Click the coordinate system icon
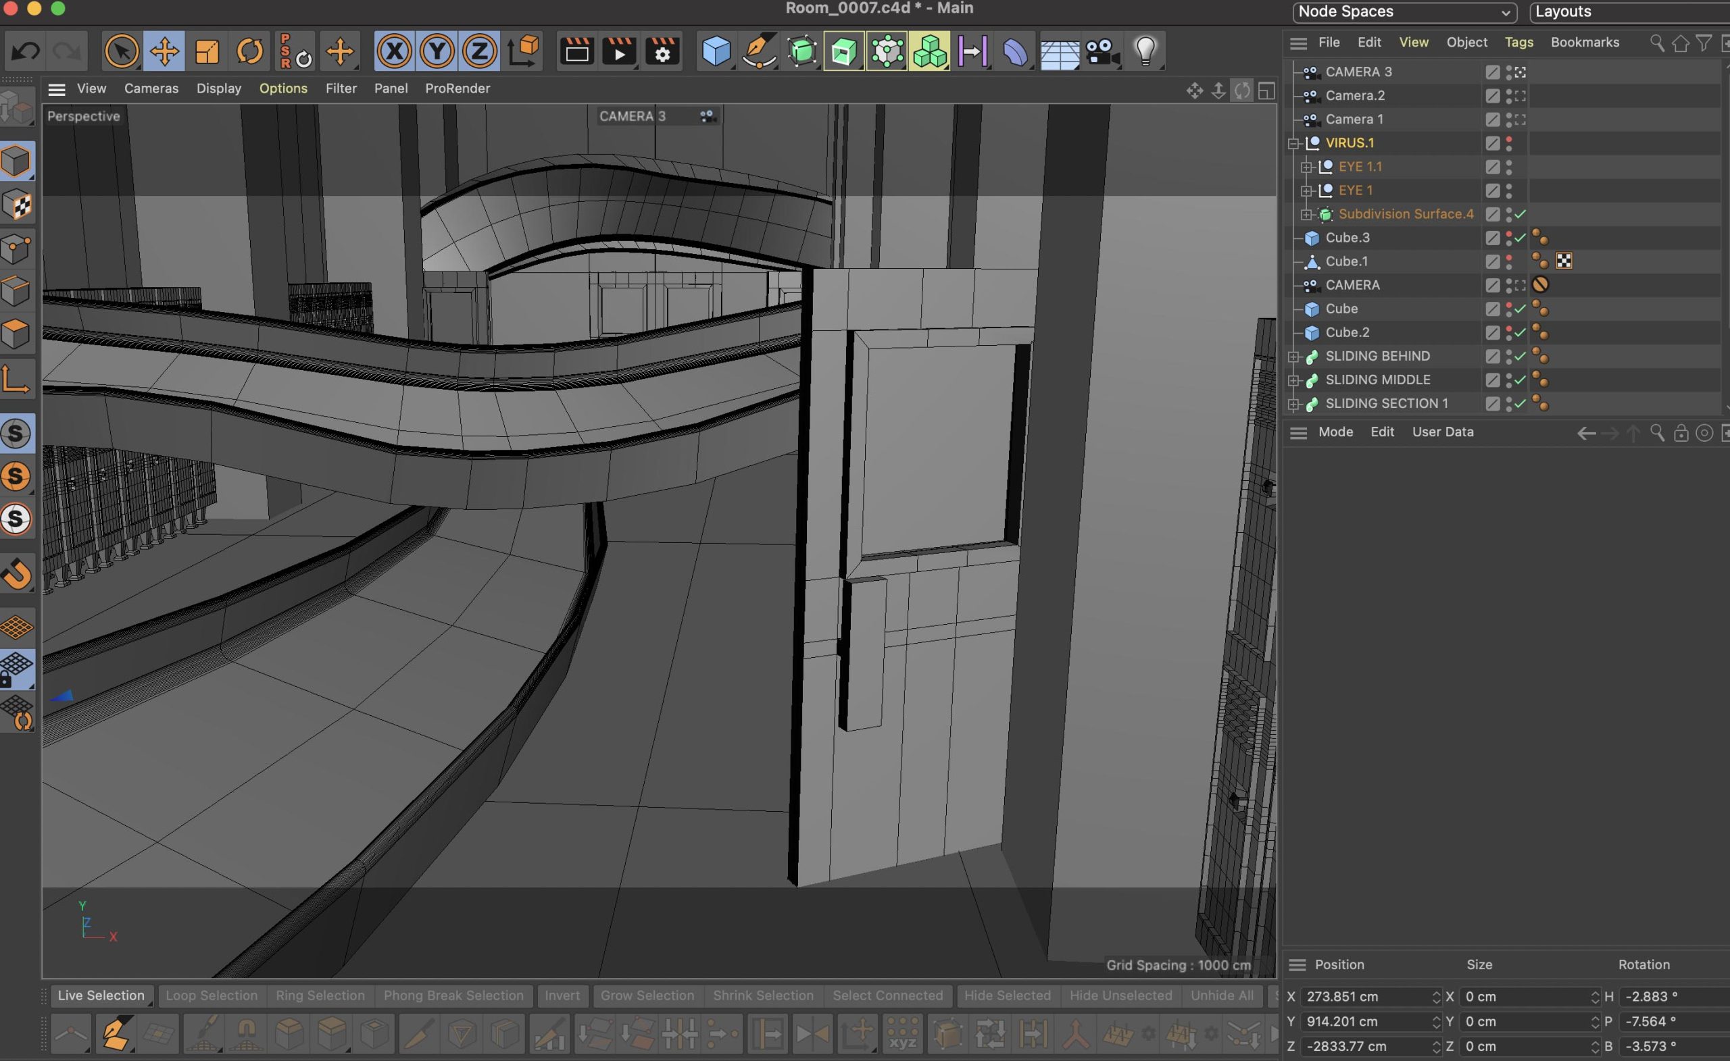Viewport: 1730px width, 1061px height. (524, 51)
